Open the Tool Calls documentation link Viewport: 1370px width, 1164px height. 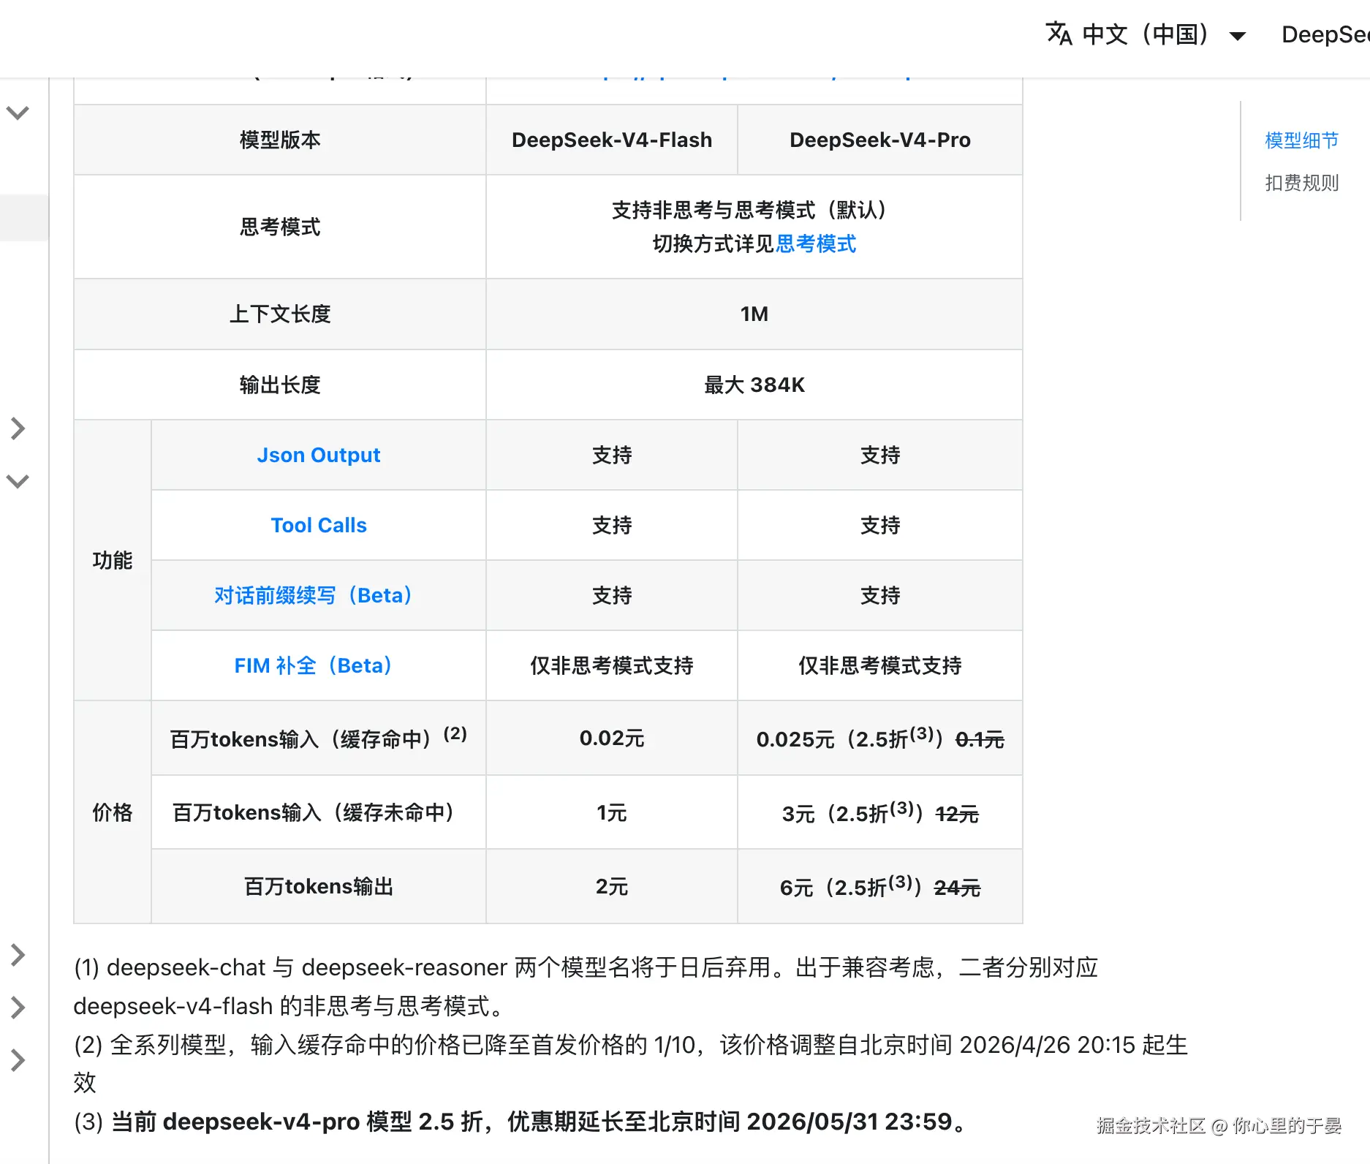coord(319,525)
